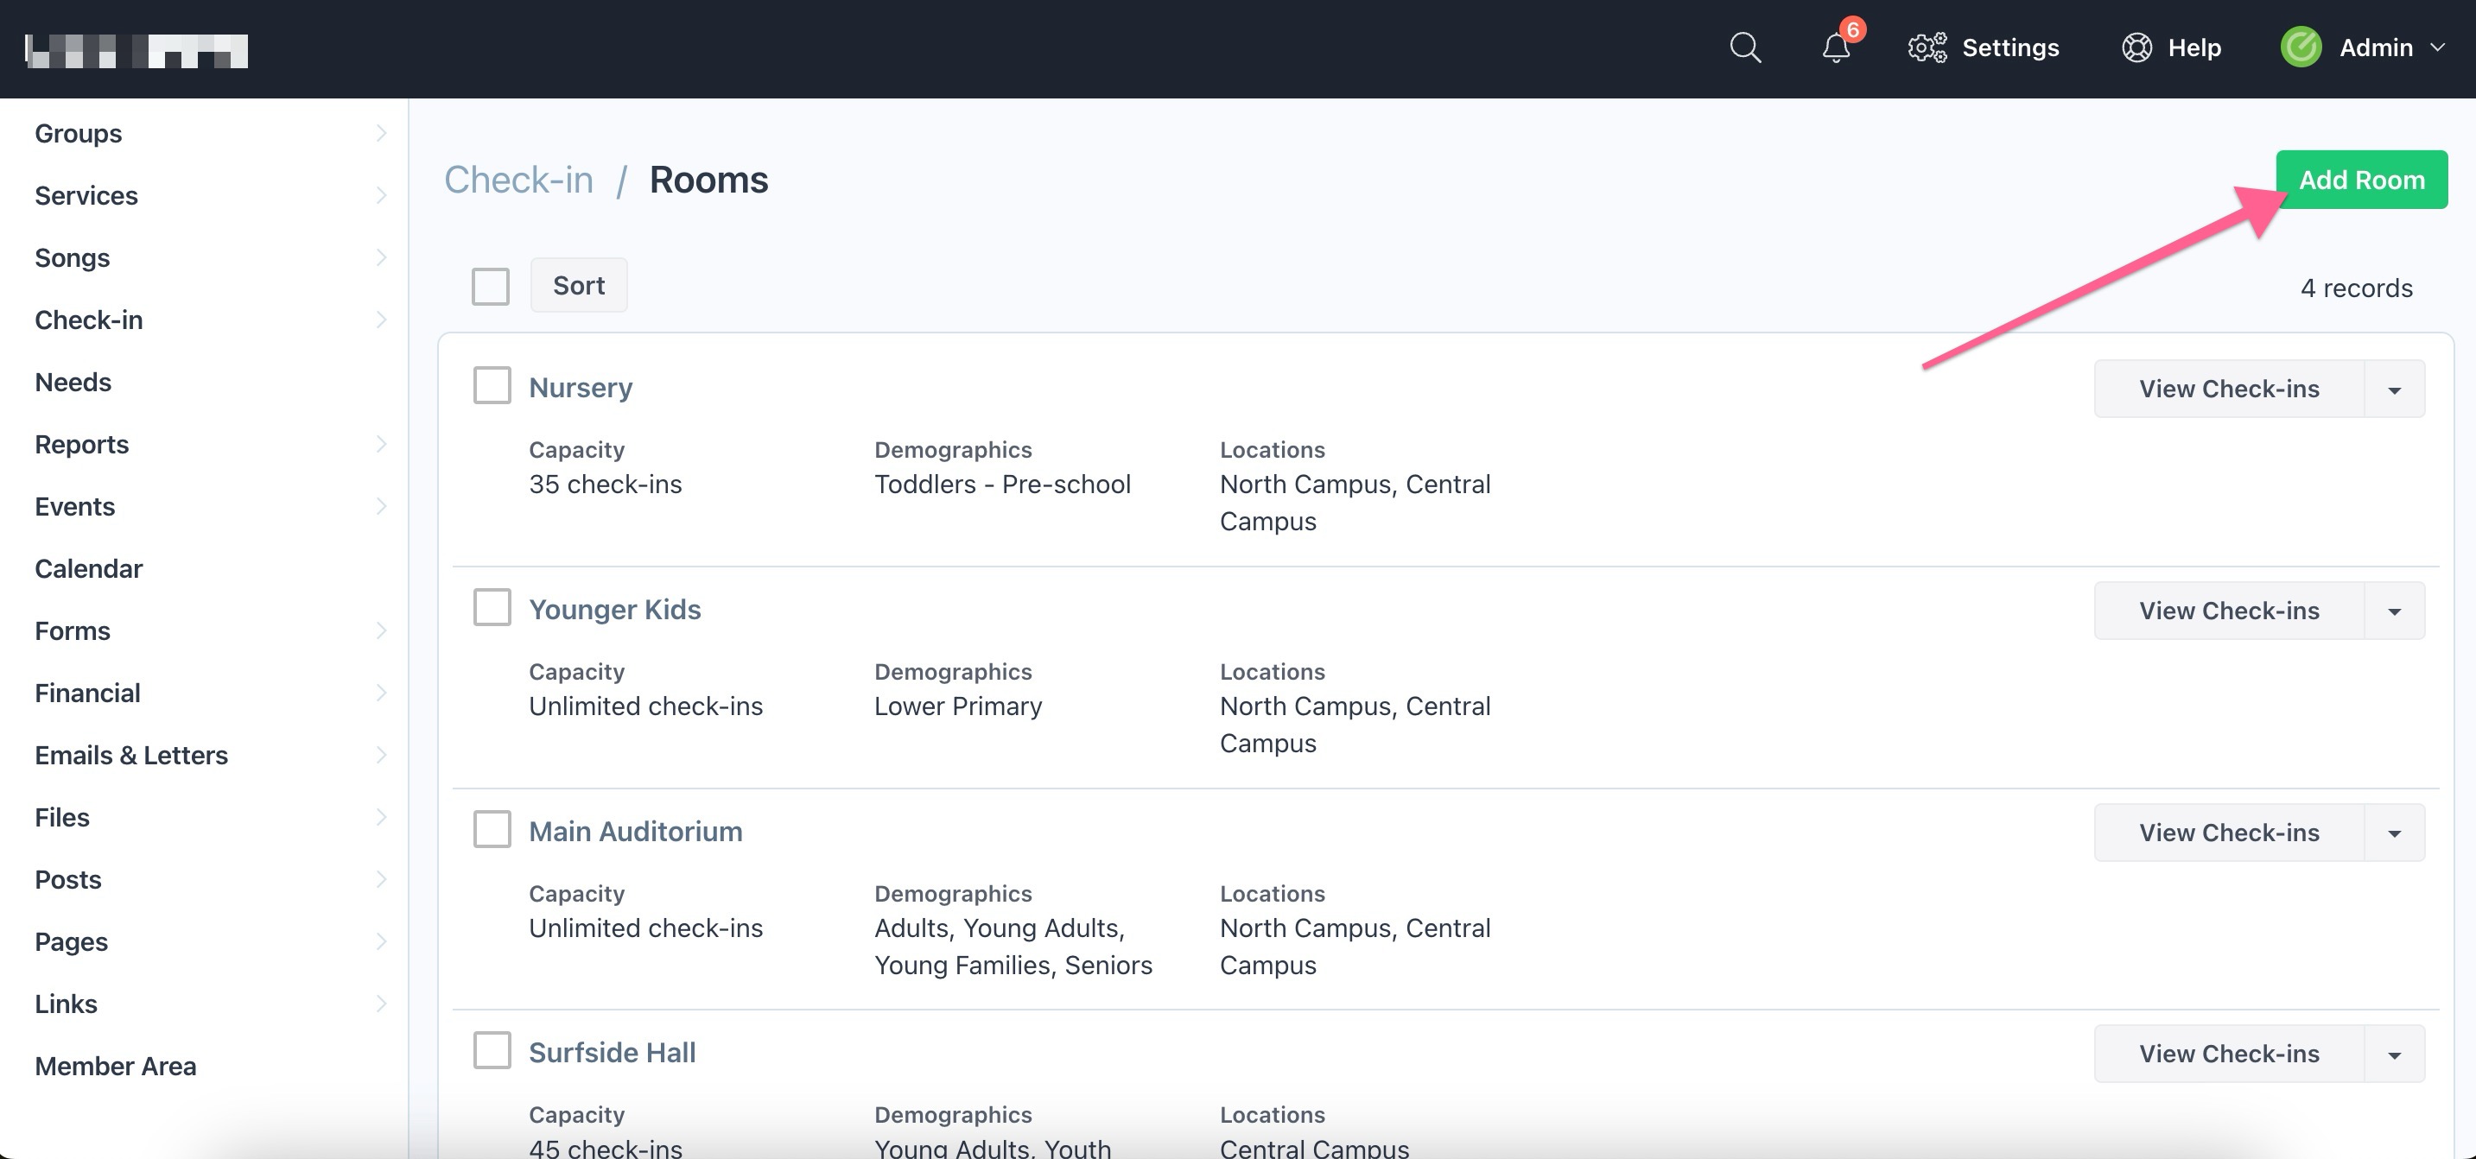Go to Calendar in the sidebar
The image size is (2476, 1159).
tap(88, 568)
